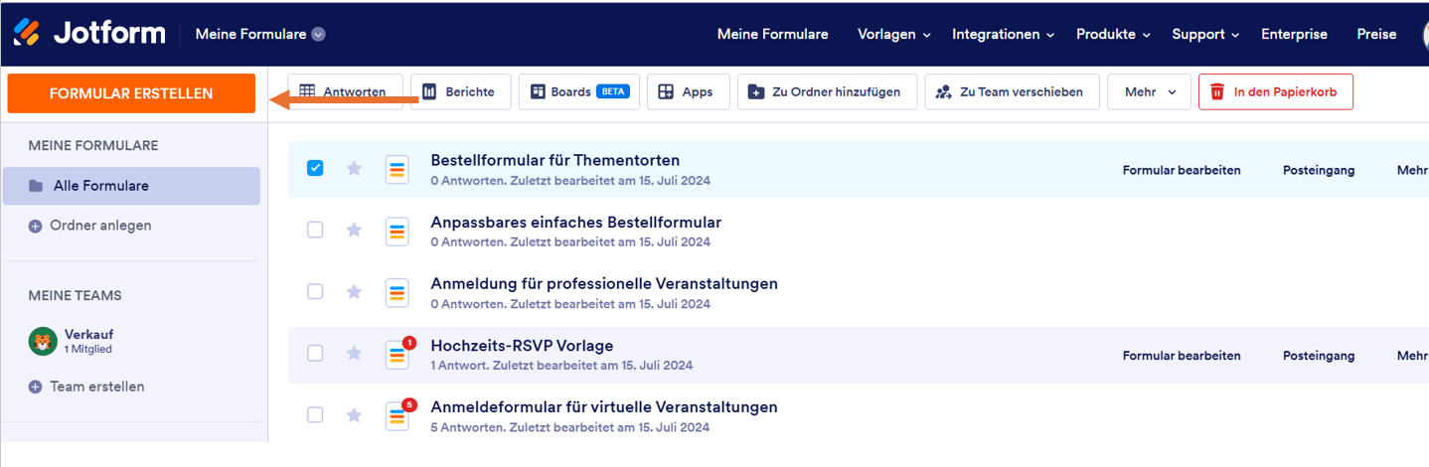Open the Mehr toolbar dropdown
This screenshot has height=467, width=1429.
click(x=1149, y=92)
